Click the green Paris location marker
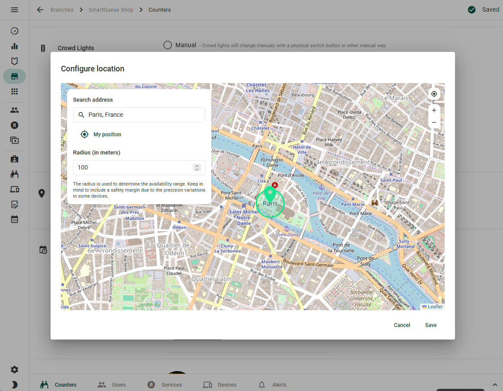Screen dimensions: 503x391 [270, 193]
